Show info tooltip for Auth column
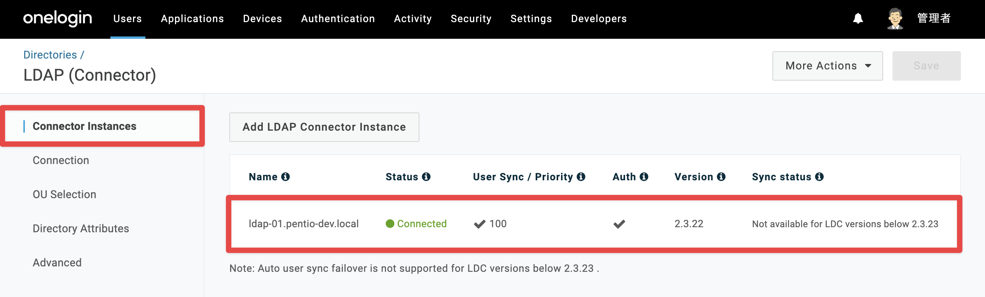Image resolution: width=985 pixels, height=297 pixels. click(x=644, y=177)
